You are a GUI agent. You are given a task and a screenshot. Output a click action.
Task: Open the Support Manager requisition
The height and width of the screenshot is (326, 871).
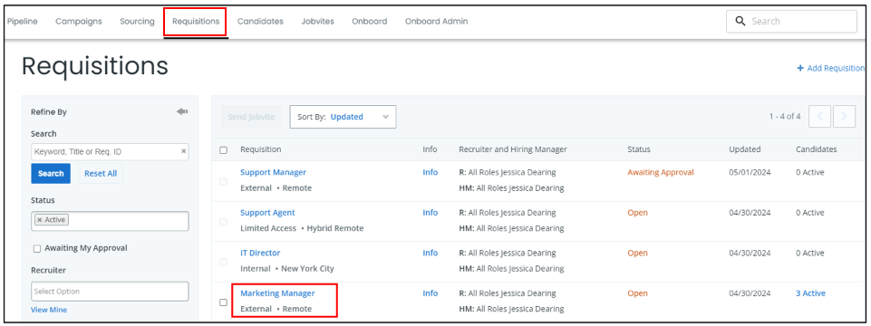click(x=274, y=172)
